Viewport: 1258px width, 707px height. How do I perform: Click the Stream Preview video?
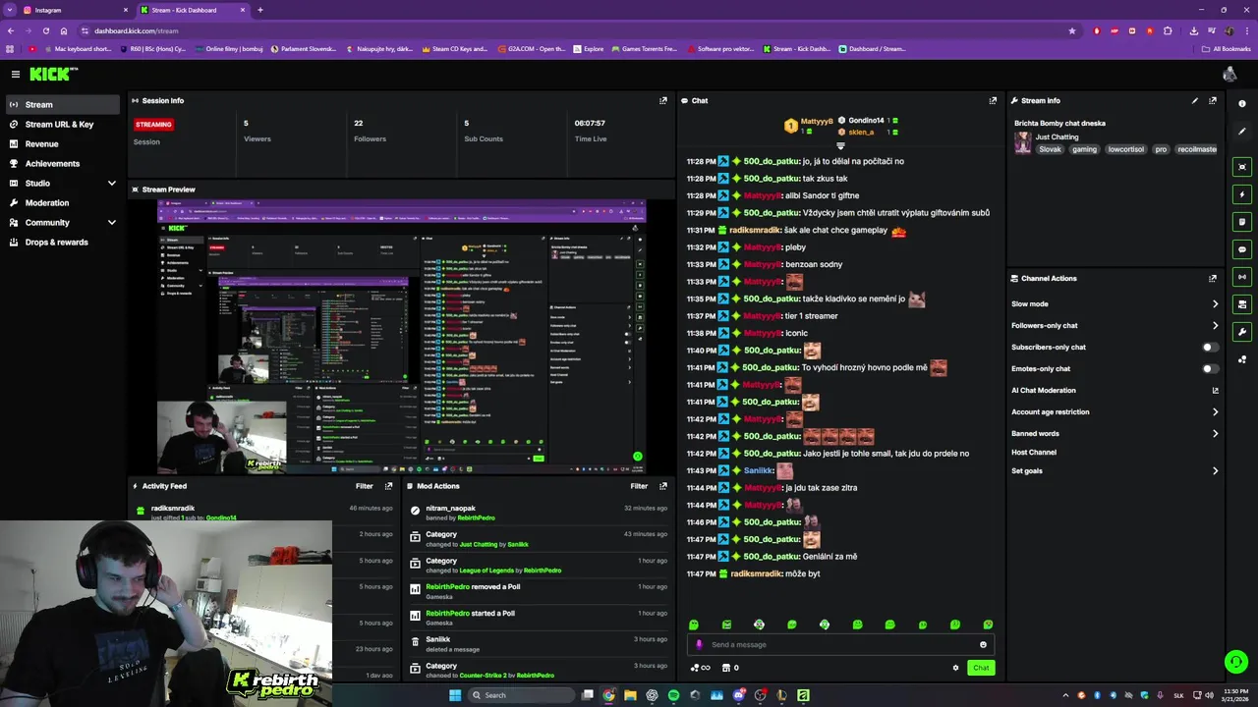pyautogui.click(x=401, y=337)
